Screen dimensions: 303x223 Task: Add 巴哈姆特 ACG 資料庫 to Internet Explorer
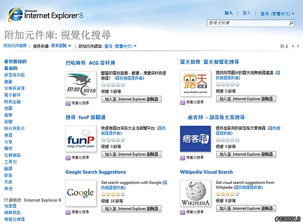(x=131, y=99)
